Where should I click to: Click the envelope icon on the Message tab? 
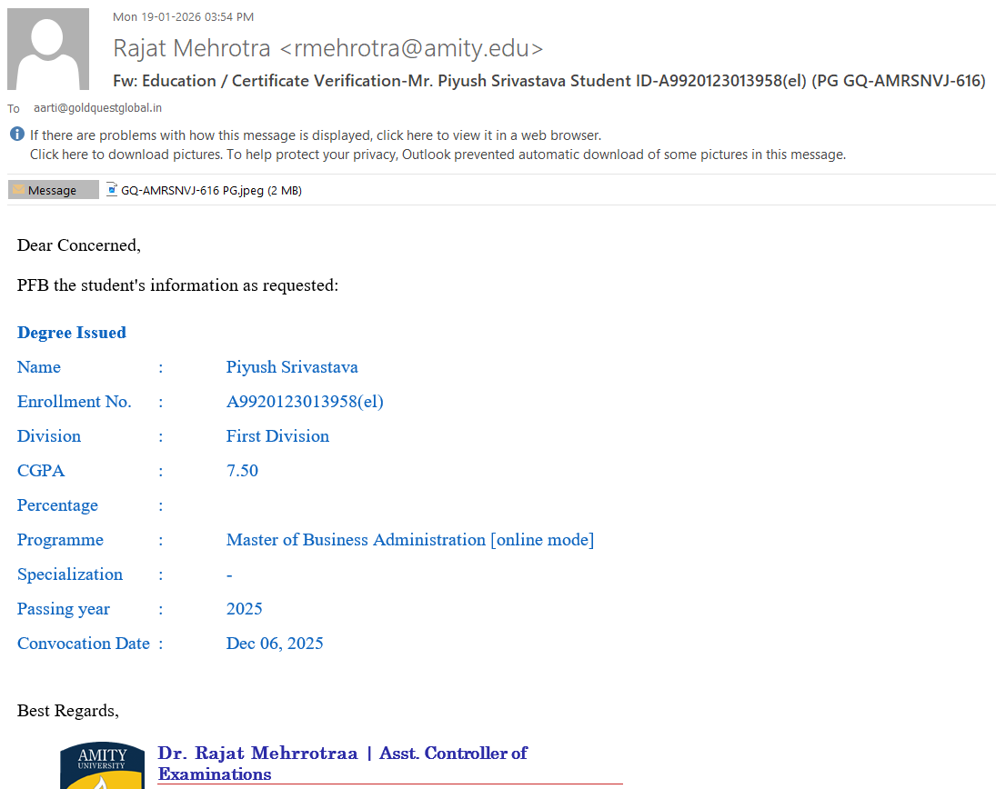pyautogui.click(x=18, y=190)
